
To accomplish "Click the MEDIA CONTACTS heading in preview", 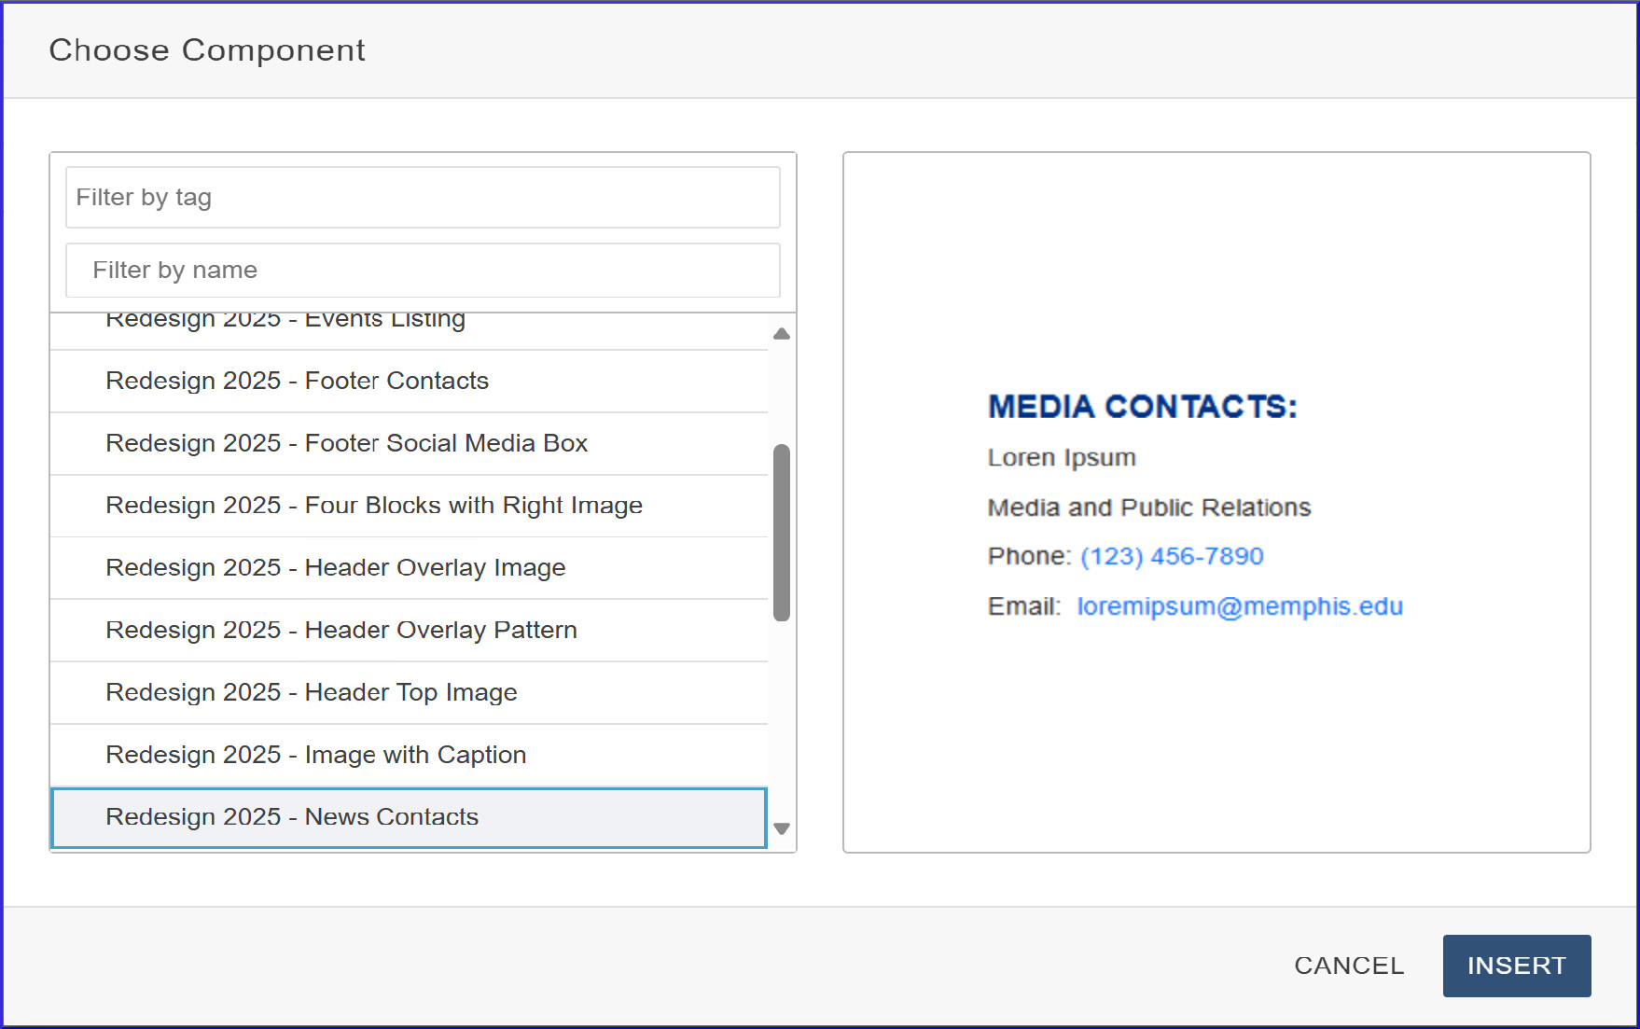I will coord(1142,407).
